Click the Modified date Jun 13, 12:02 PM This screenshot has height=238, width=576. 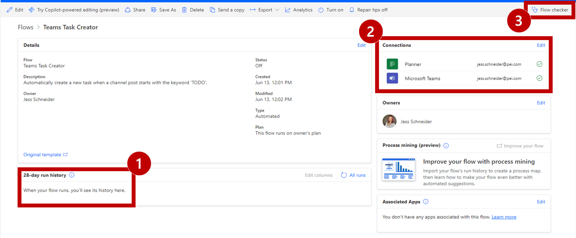click(274, 99)
